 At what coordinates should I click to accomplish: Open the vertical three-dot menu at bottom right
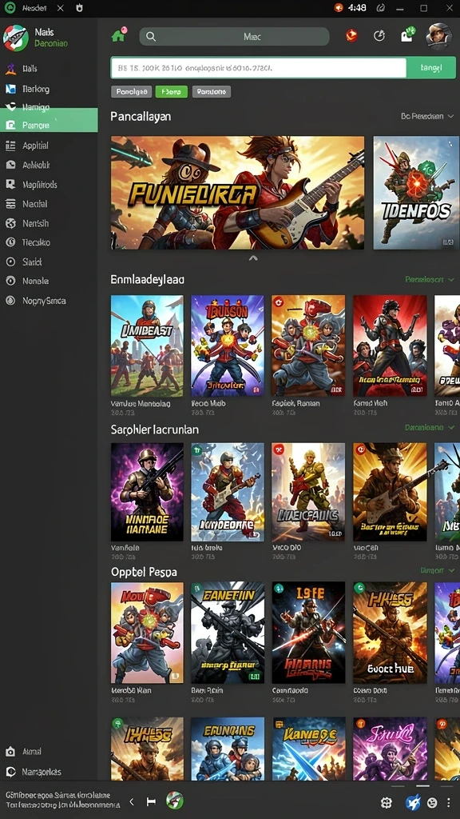tap(449, 802)
